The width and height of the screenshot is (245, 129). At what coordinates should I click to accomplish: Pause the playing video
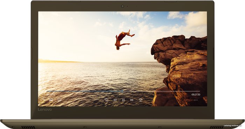pos(123,100)
